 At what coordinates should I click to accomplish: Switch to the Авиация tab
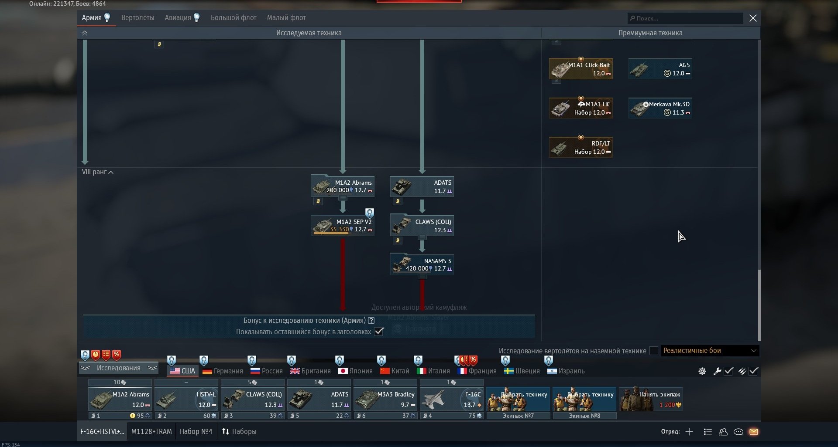[178, 18]
